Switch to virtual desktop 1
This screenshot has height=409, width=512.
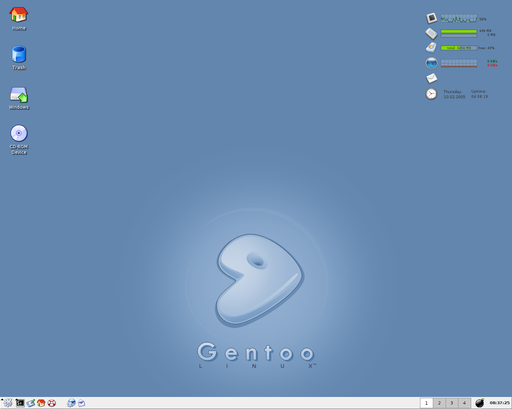tap(426, 403)
